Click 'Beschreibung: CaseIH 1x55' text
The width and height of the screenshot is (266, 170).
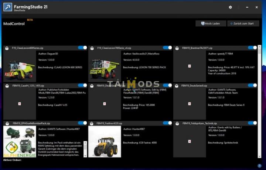tap(52, 105)
